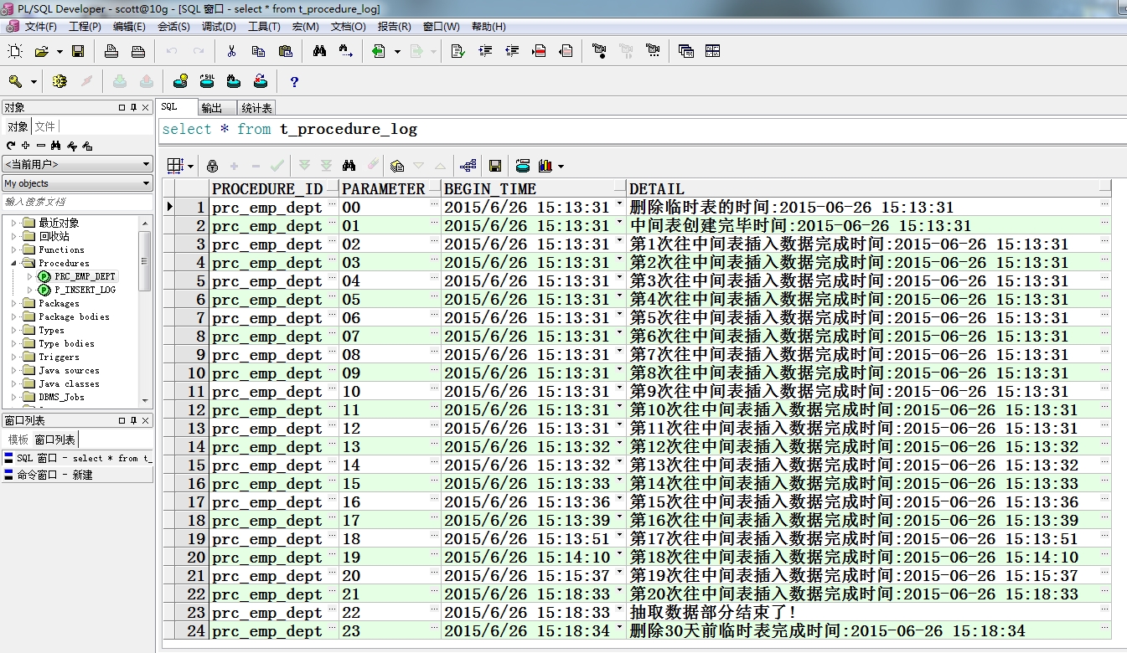This screenshot has width=1127, height=653.
Task: Click the Cut scissors icon
Action: [231, 52]
